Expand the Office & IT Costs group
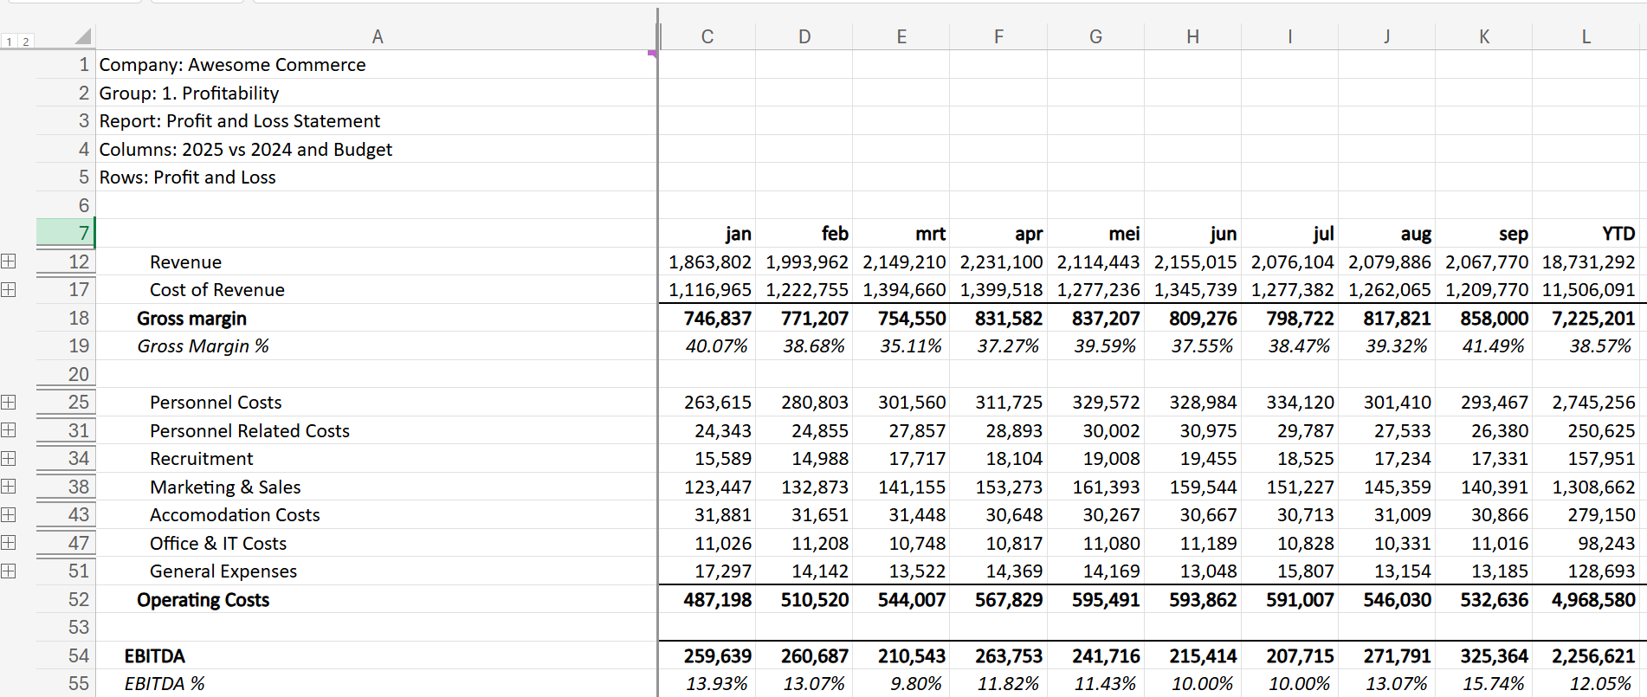The image size is (1647, 697). [x=9, y=543]
